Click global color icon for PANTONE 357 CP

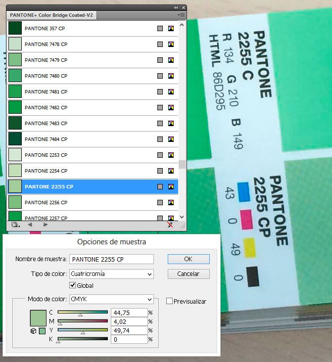(x=160, y=28)
